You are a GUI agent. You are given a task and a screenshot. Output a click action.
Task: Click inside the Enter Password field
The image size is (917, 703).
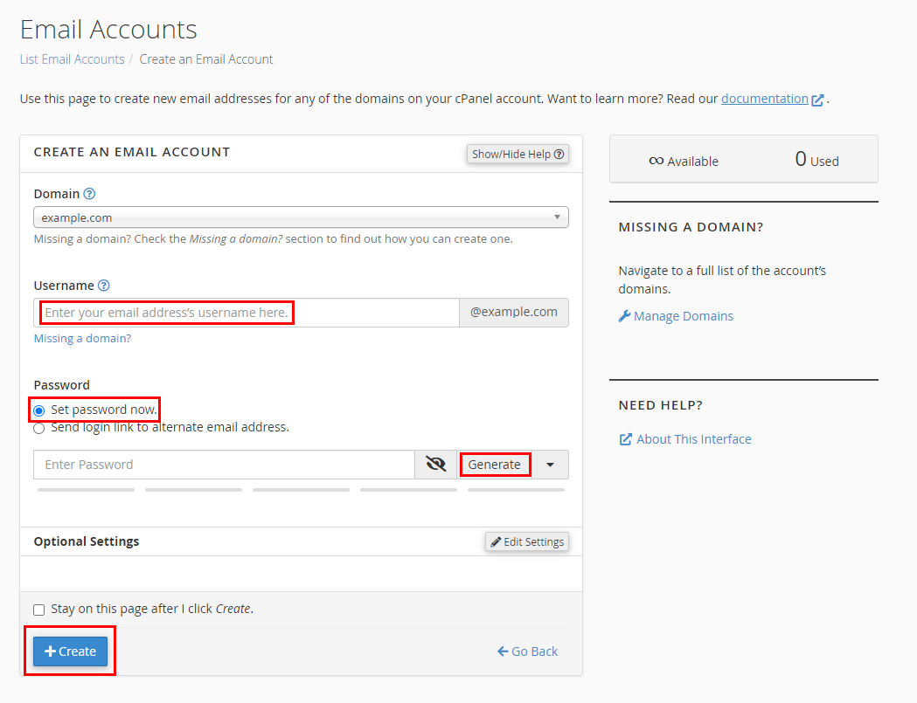[x=223, y=464]
